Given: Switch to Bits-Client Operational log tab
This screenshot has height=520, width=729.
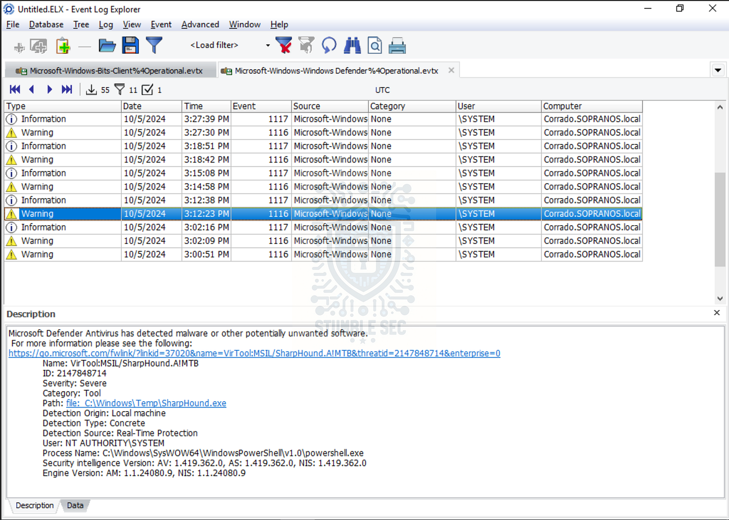Looking at the screenshot, I should 110,70.
